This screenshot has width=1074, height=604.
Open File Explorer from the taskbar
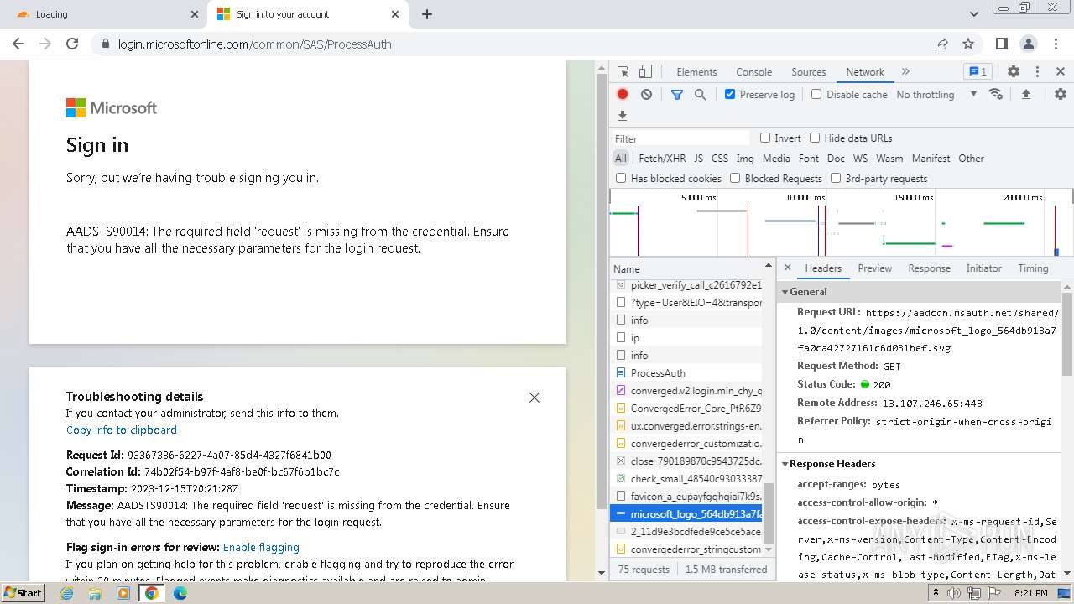tap(95, 593)
